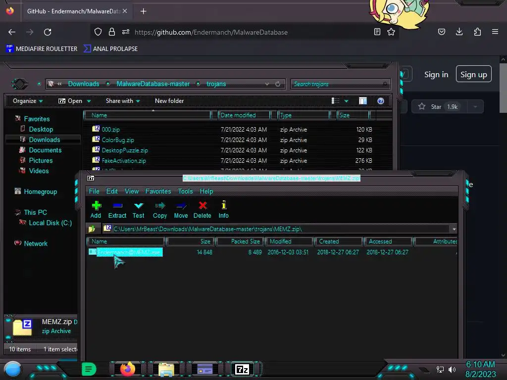Close the GitHub Endermanch tab
The image size is (507, 380).
click(125, 11)
